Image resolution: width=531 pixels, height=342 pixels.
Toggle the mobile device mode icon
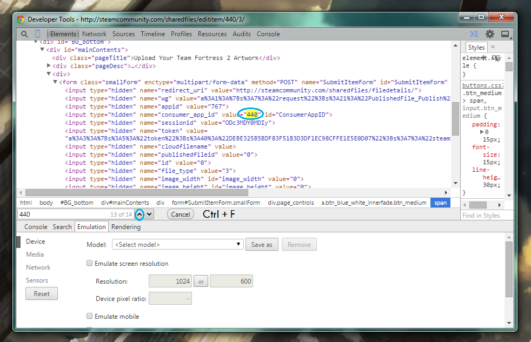(38, 34)
